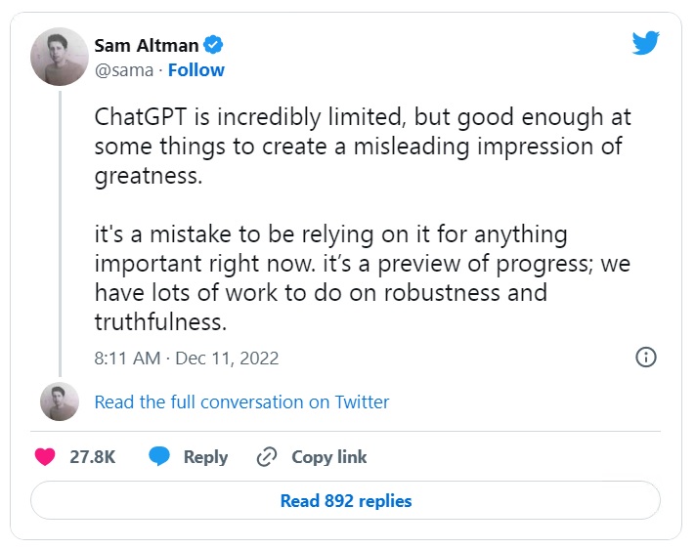Follow the @sama account
Image resolution: width=696 pixels, height=549 pixels.
[196, 70]
